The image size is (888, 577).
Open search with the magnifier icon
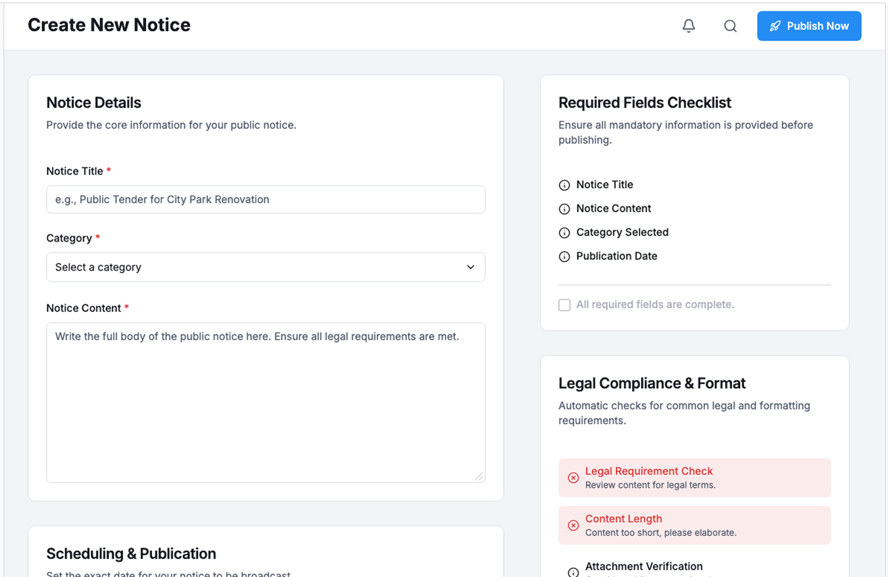click(x=730, y=26)
